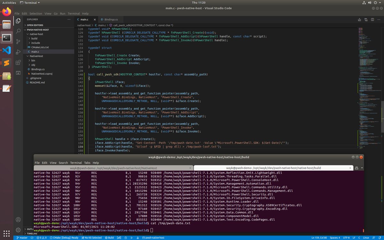Collapse the native-host folder
The height and width of the screenshot is (240, 384).
[36, 34]
